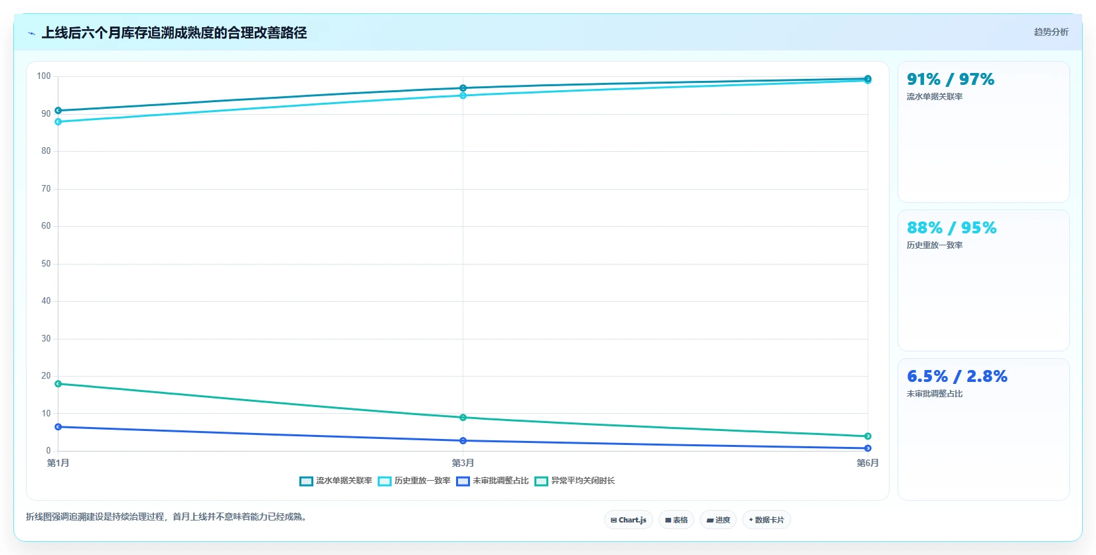Select the 表格 tag chip
The height and width of the screenshot is (555, 1096).
676,520
